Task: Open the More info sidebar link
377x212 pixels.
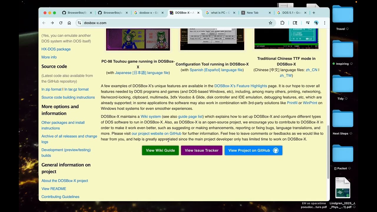Action: [x=49, y=57]
